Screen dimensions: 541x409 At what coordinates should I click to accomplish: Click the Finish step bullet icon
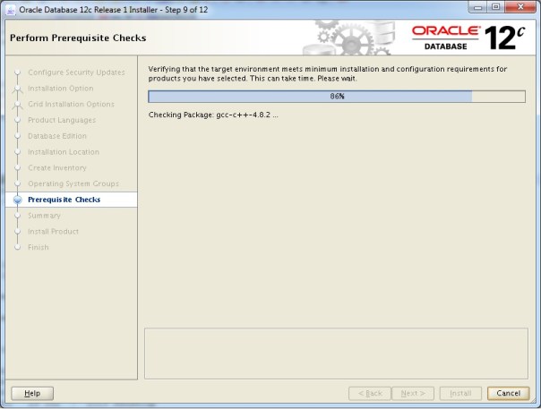pyautogui.click(x=17, y=248)
